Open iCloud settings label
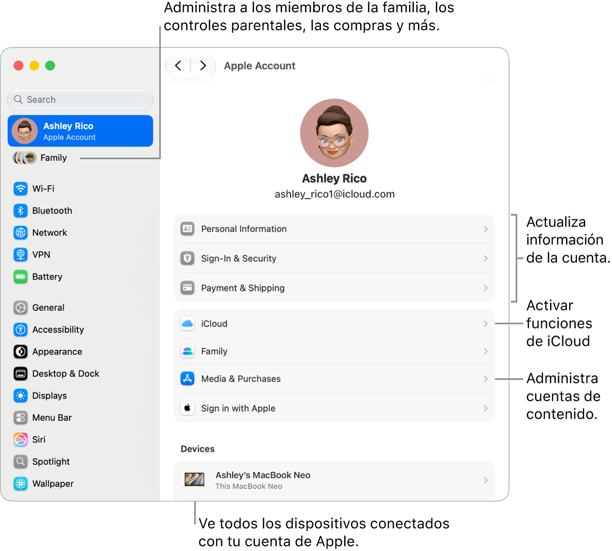The image size is (612, 551). [x=214, y=324]
